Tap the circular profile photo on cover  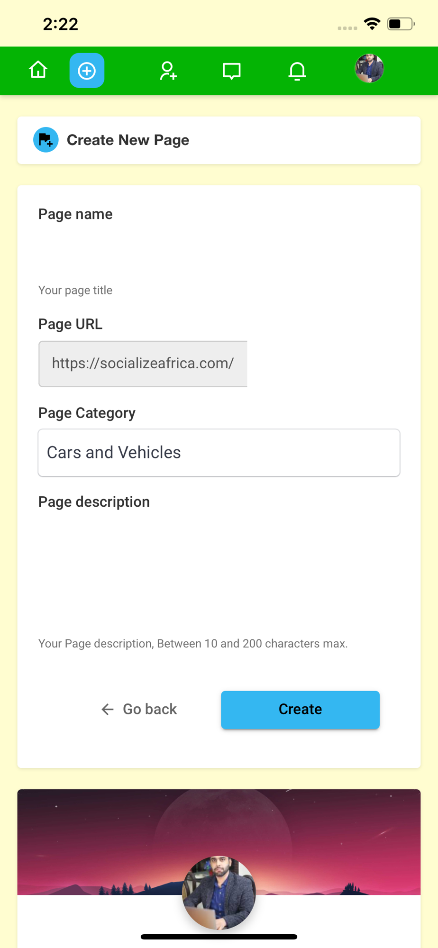tap(219, 892)
